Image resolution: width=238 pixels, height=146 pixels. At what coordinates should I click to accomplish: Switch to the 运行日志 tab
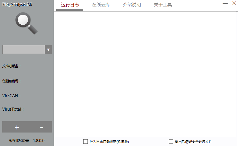pyautogui.click(x=70, y=5)
